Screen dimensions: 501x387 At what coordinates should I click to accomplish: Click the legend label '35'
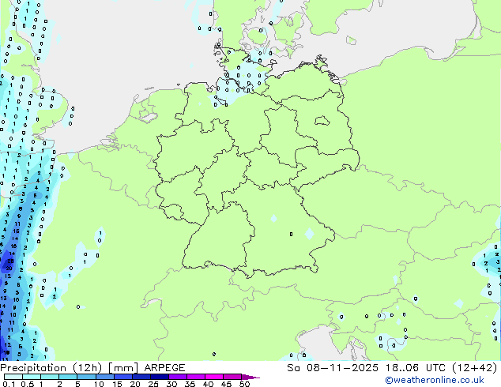click(x=190, y=384)
